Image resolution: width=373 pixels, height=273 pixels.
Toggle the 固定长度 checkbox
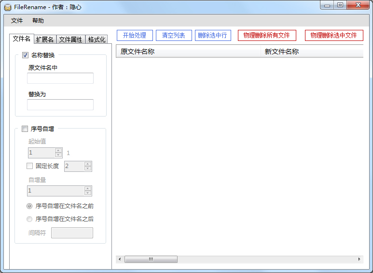tap(29, 166)
